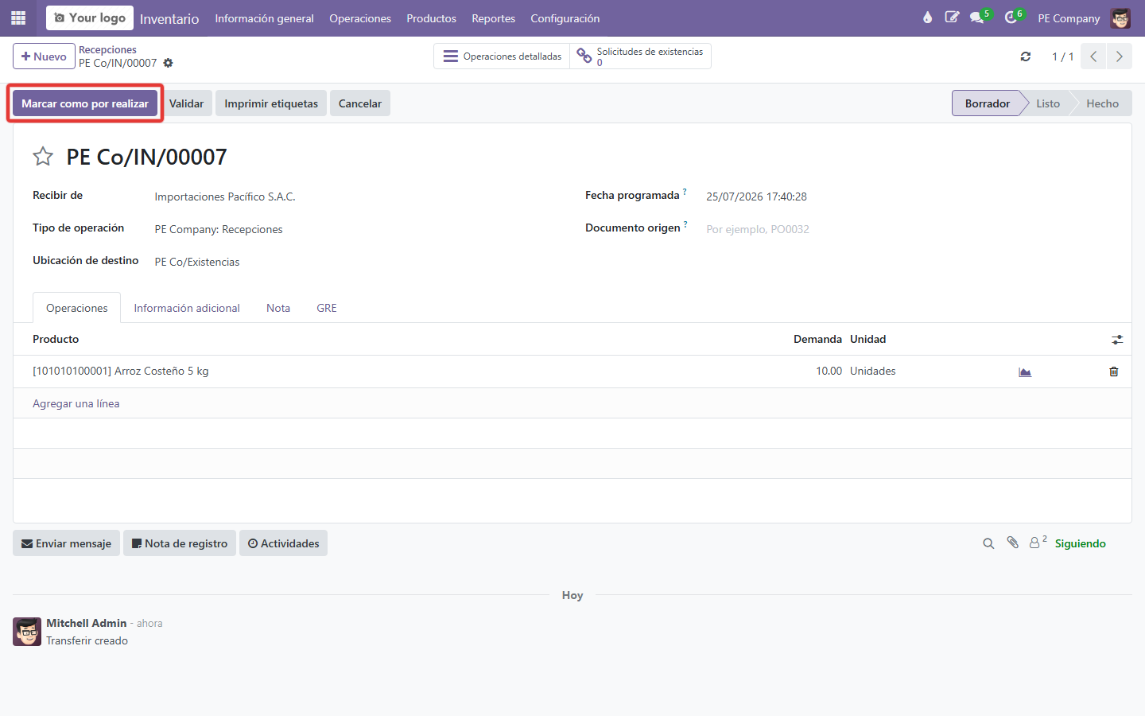Viewport: 1145px width, 716px height.
Task: Open the Inventario app home
Action: tap(169, 18)
